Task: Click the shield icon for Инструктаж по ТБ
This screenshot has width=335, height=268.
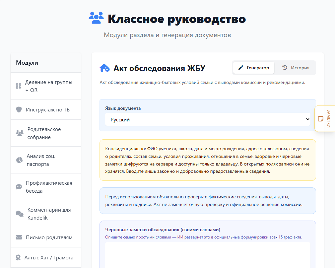Action: click(19, 109)
